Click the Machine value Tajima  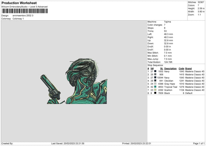168,22
